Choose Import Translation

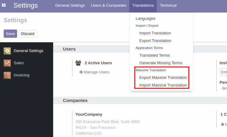tap(155, 33)
